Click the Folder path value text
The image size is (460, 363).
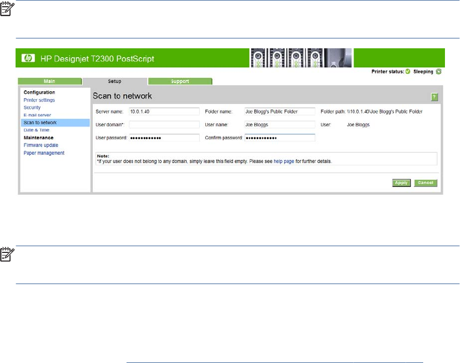(x=385, y=112)
